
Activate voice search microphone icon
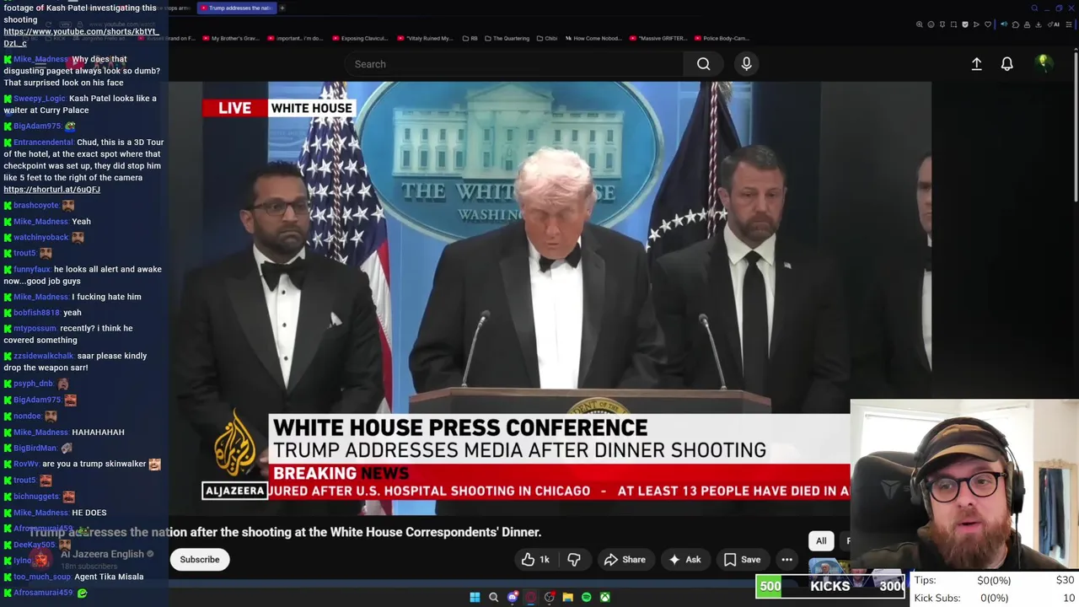click(746, 64)
